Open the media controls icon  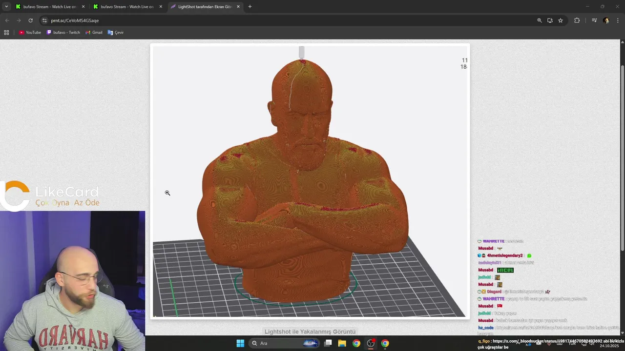point(594,20)
